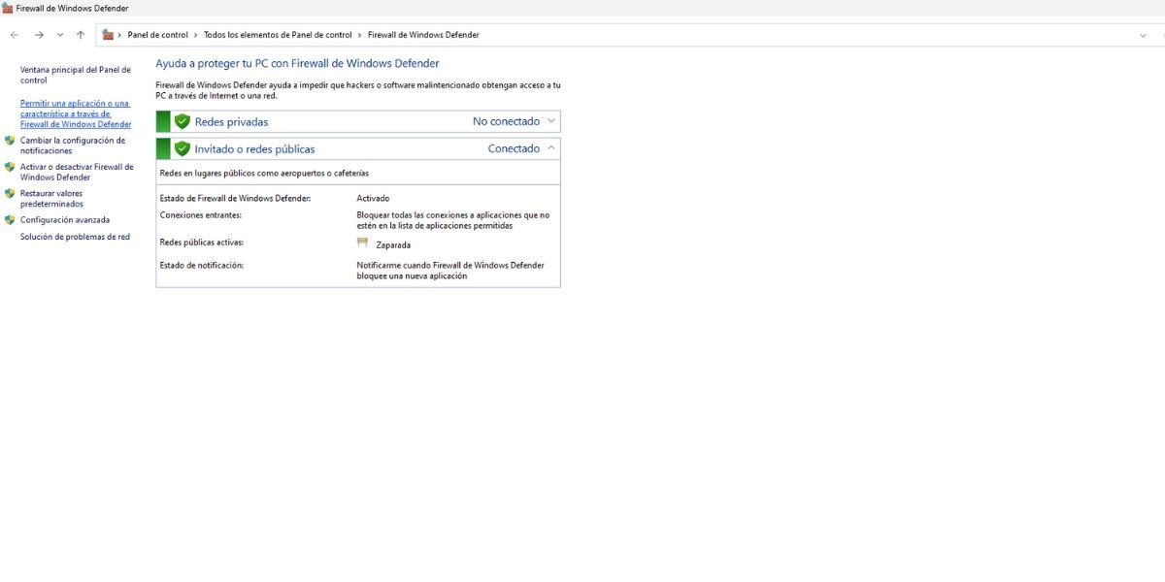Expand the Redes privadas section chevron
The height and width of the screenshot is (582, 1165).
tap(551, 121)
